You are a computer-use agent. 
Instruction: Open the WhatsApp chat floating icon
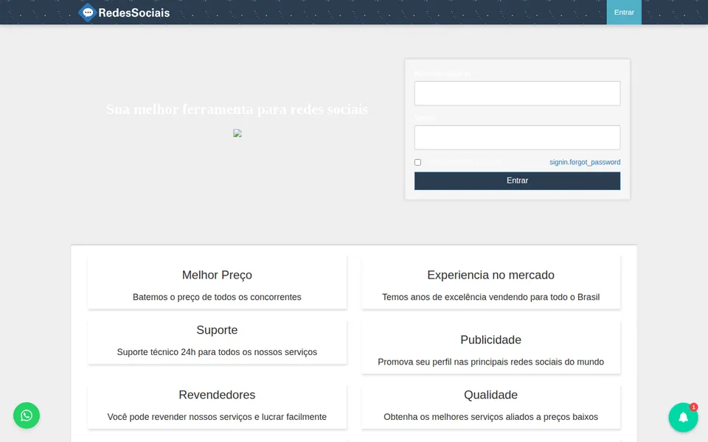(27, 415)
